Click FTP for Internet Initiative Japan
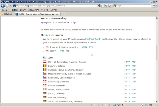The height and width of the screenshot is (107, 159). coord(91,47)
